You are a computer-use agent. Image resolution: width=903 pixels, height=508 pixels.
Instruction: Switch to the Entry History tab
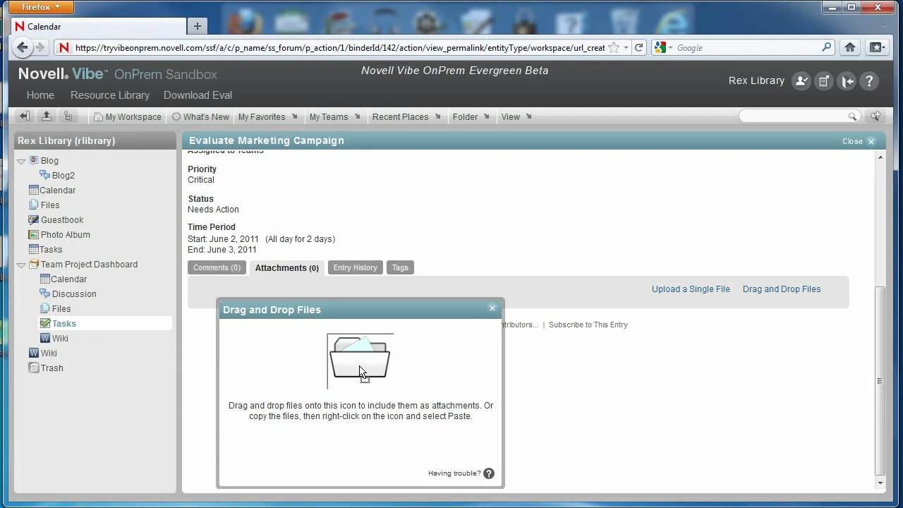point(355,267)
